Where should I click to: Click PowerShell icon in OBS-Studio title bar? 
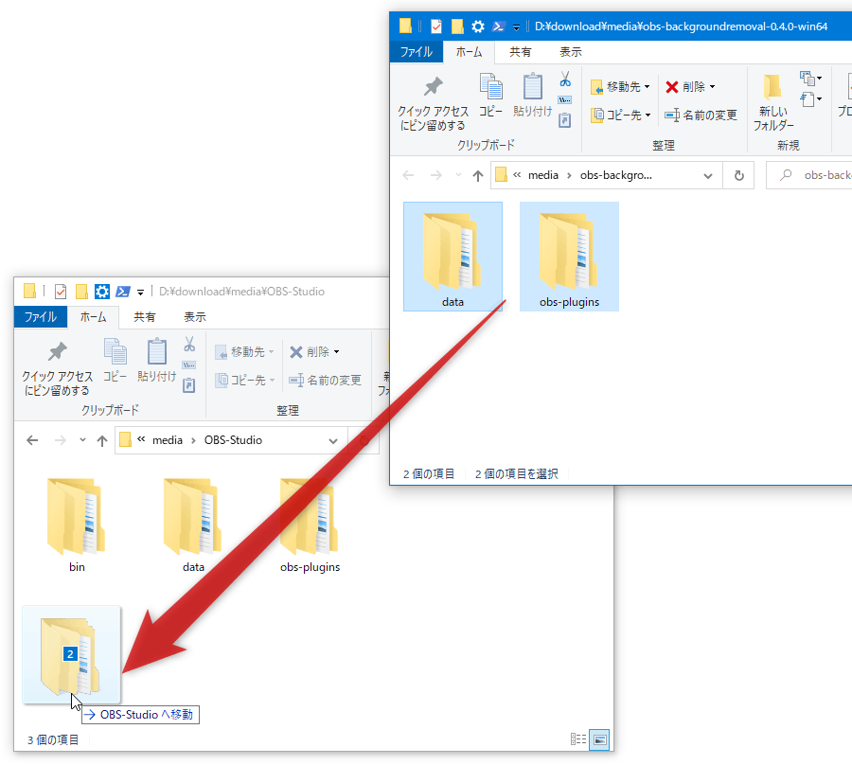click(x=123, y=292)
